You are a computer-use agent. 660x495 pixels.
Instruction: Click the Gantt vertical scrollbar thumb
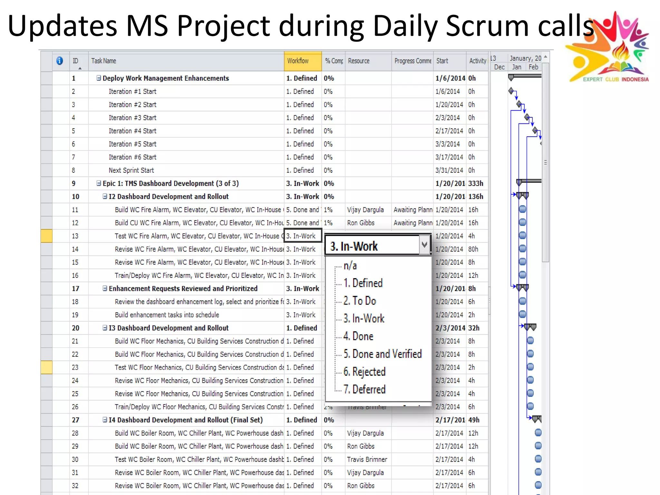click(546, 162)
